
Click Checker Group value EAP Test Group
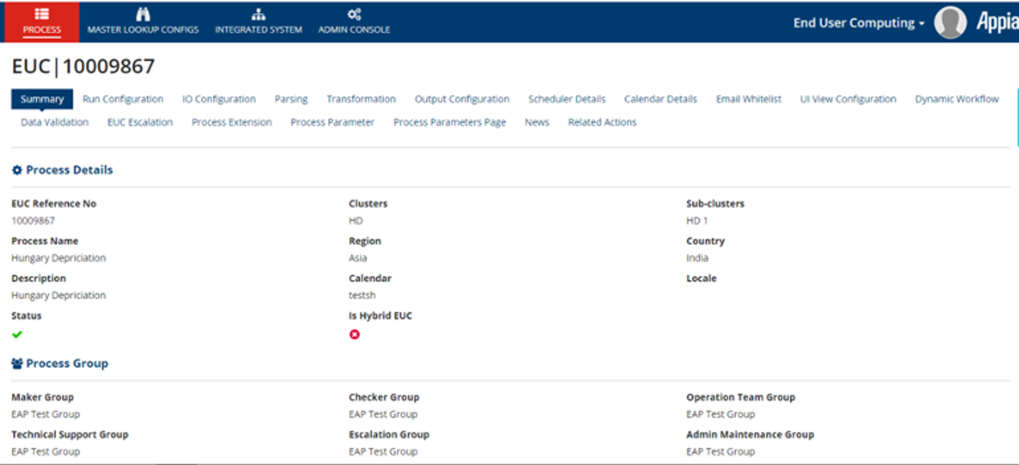click(x=383, y=414)
